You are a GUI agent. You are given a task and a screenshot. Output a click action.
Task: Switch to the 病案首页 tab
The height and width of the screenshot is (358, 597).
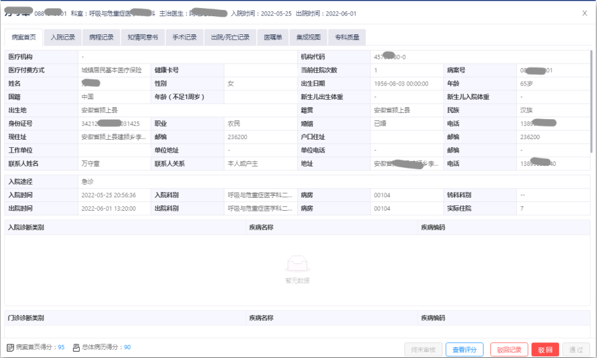pos(24,37)
